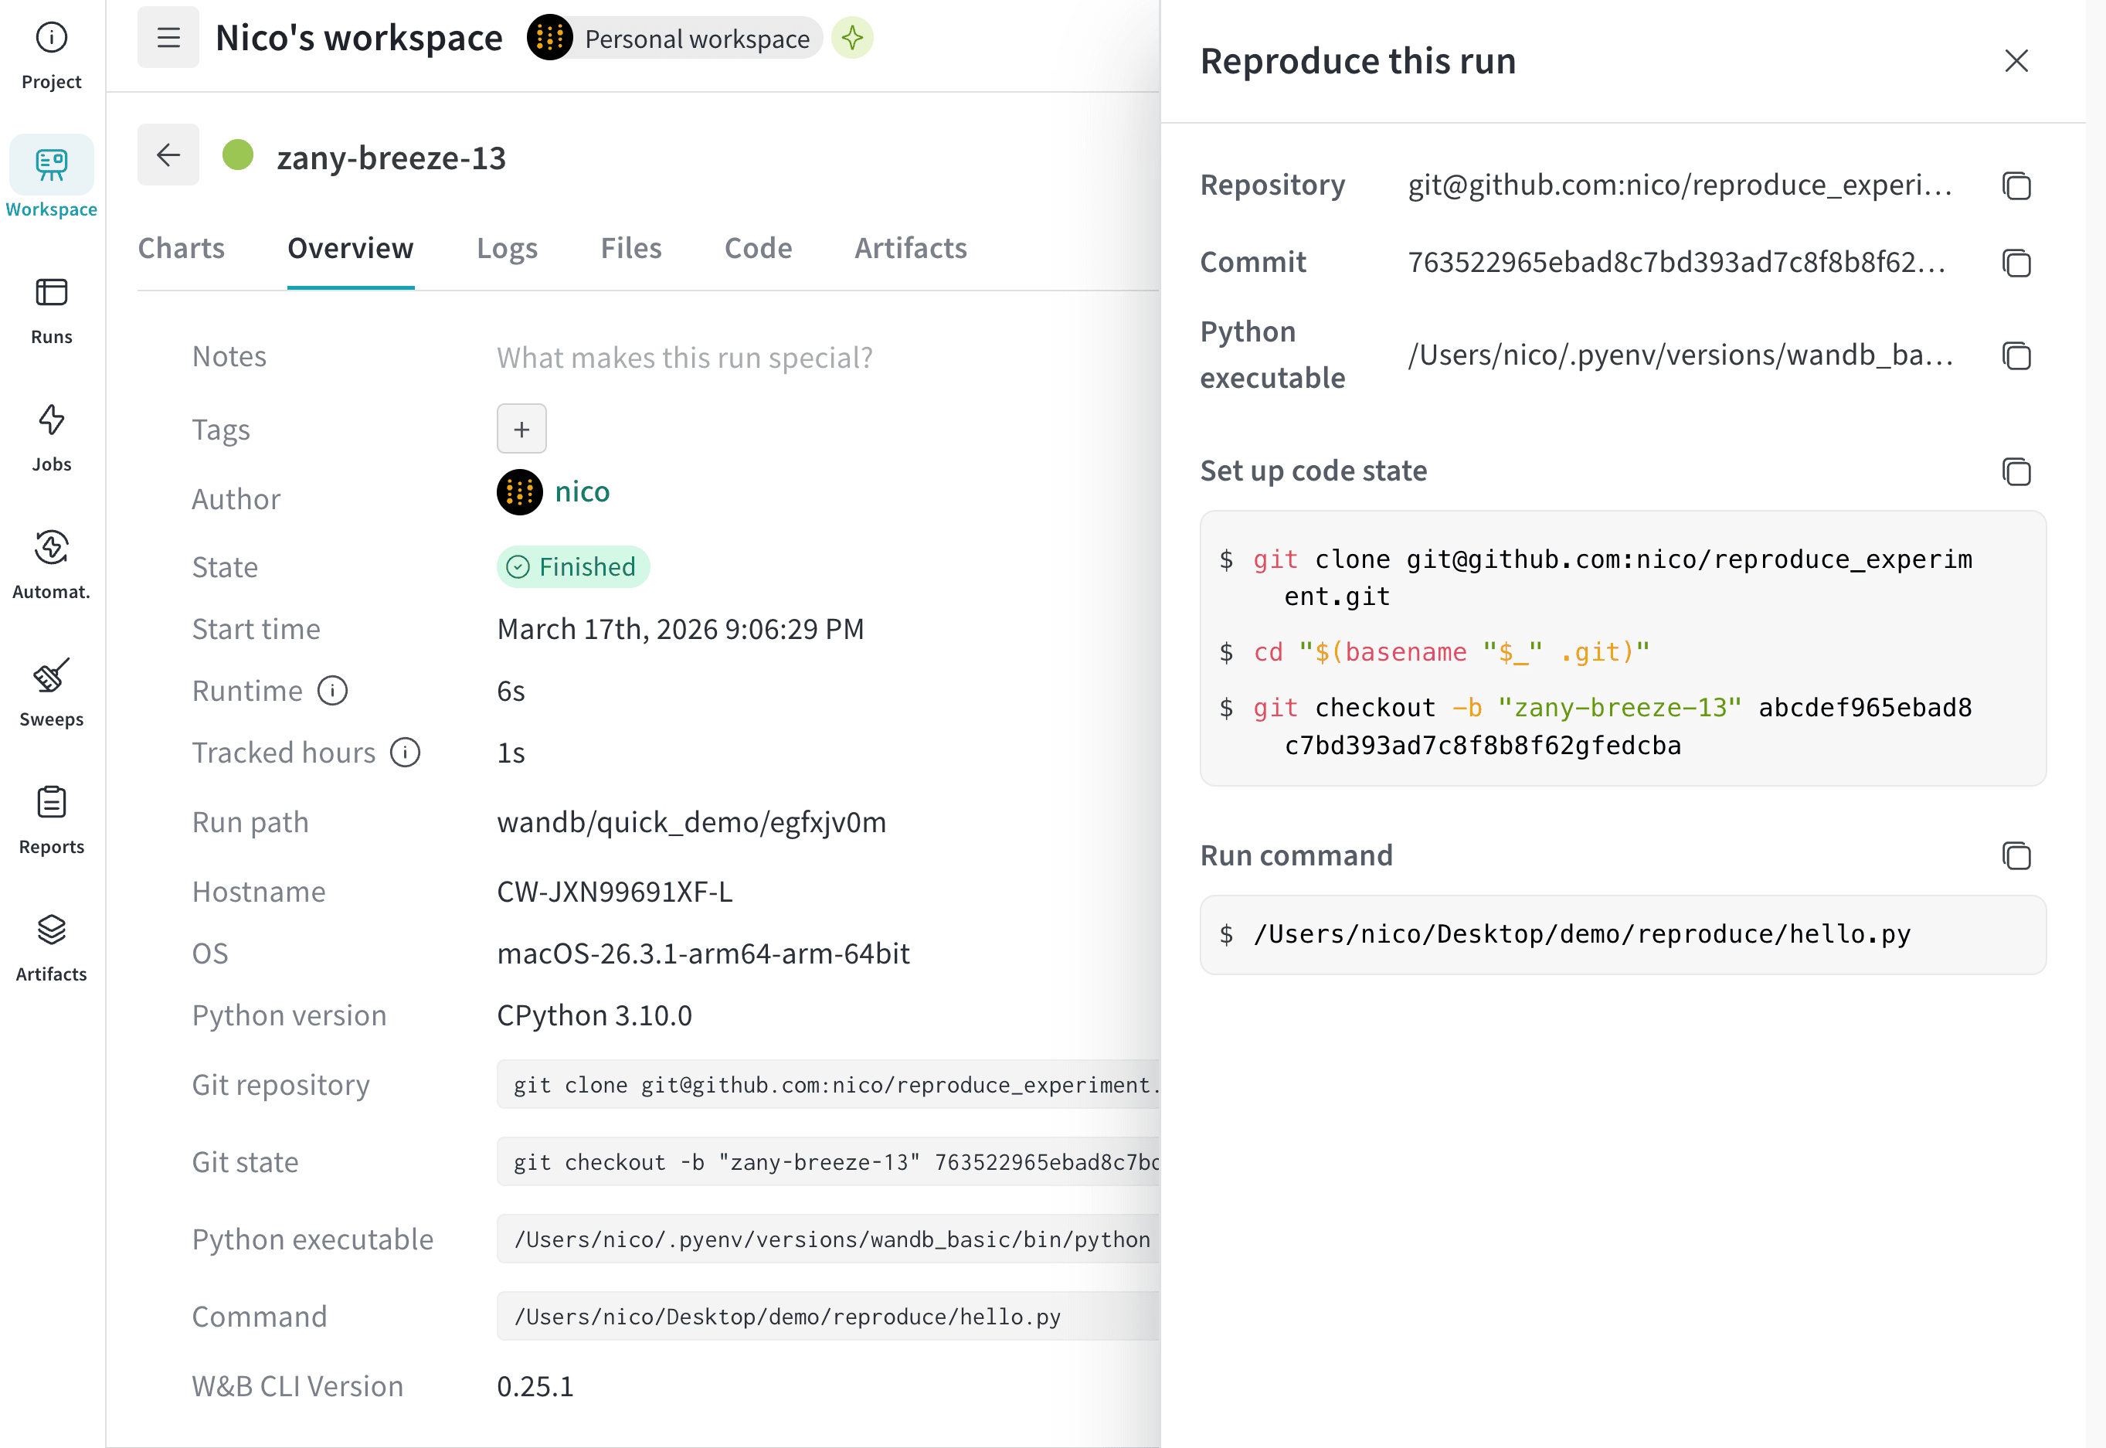Copy the Commit hash
Image resolution: width=2106 pixels, height=1448 pixels.
coord(2016,263)
